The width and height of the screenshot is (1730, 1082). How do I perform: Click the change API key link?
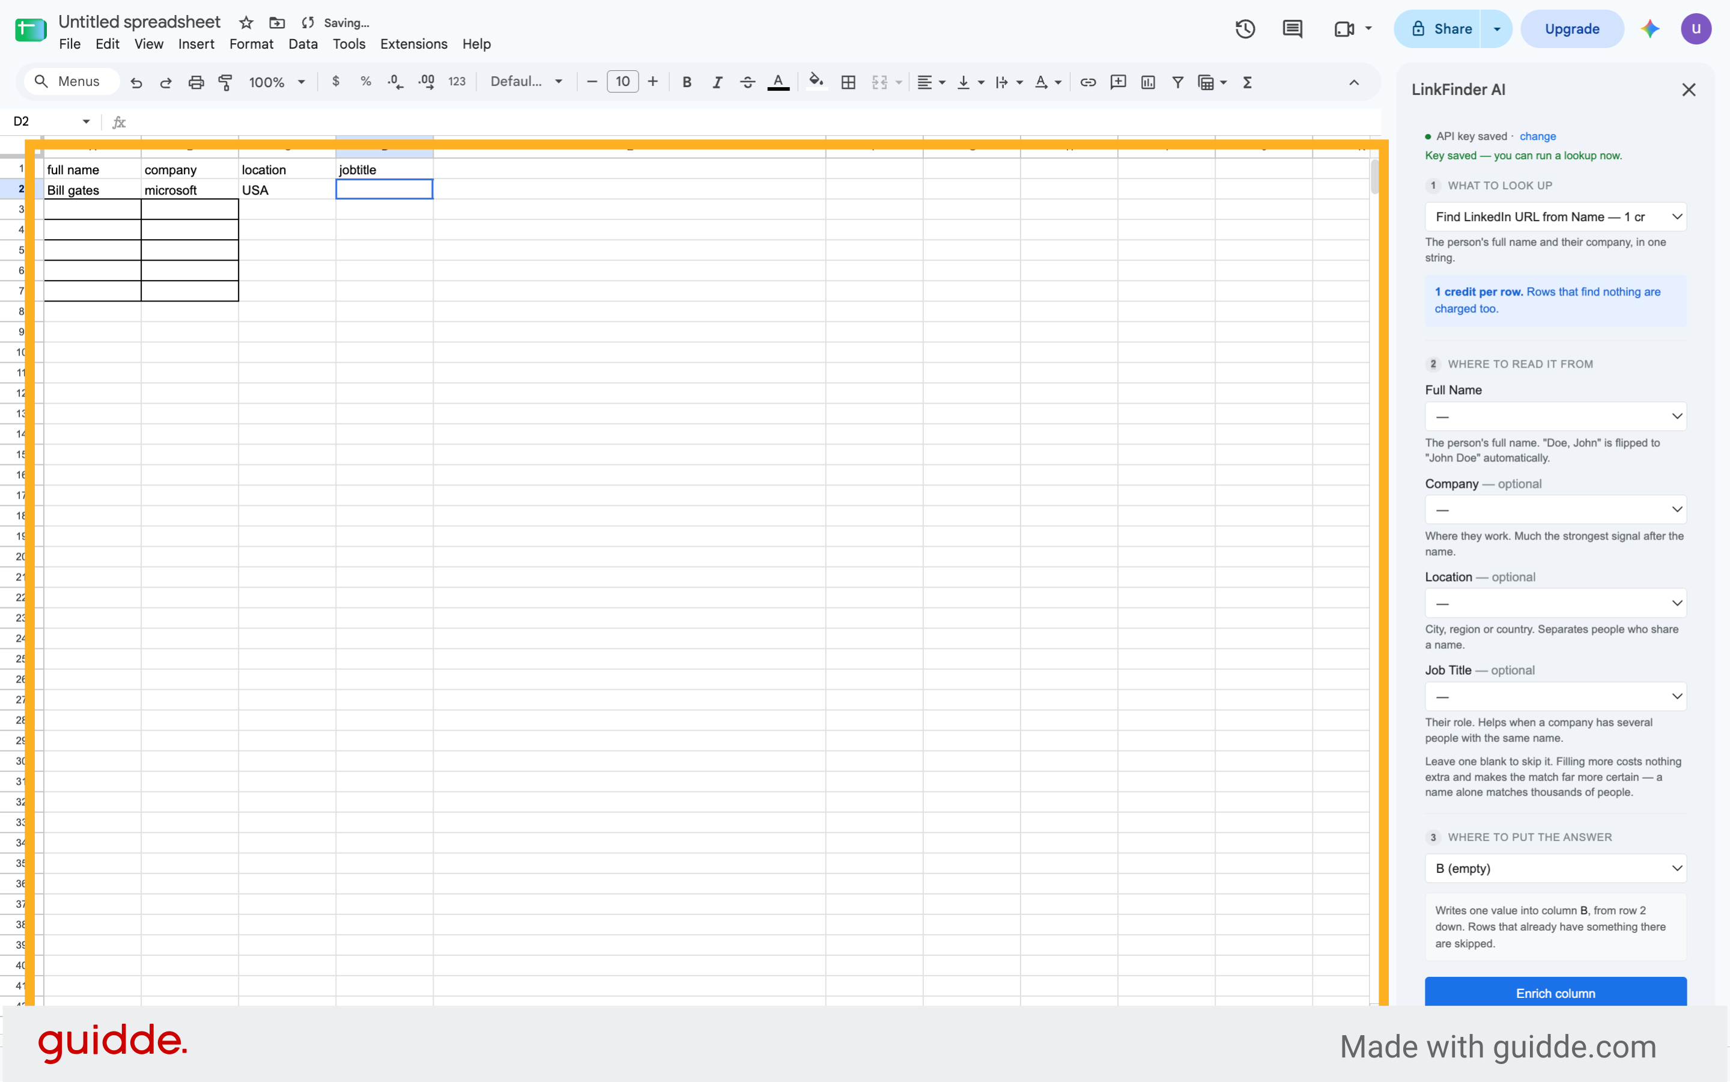1538,136
